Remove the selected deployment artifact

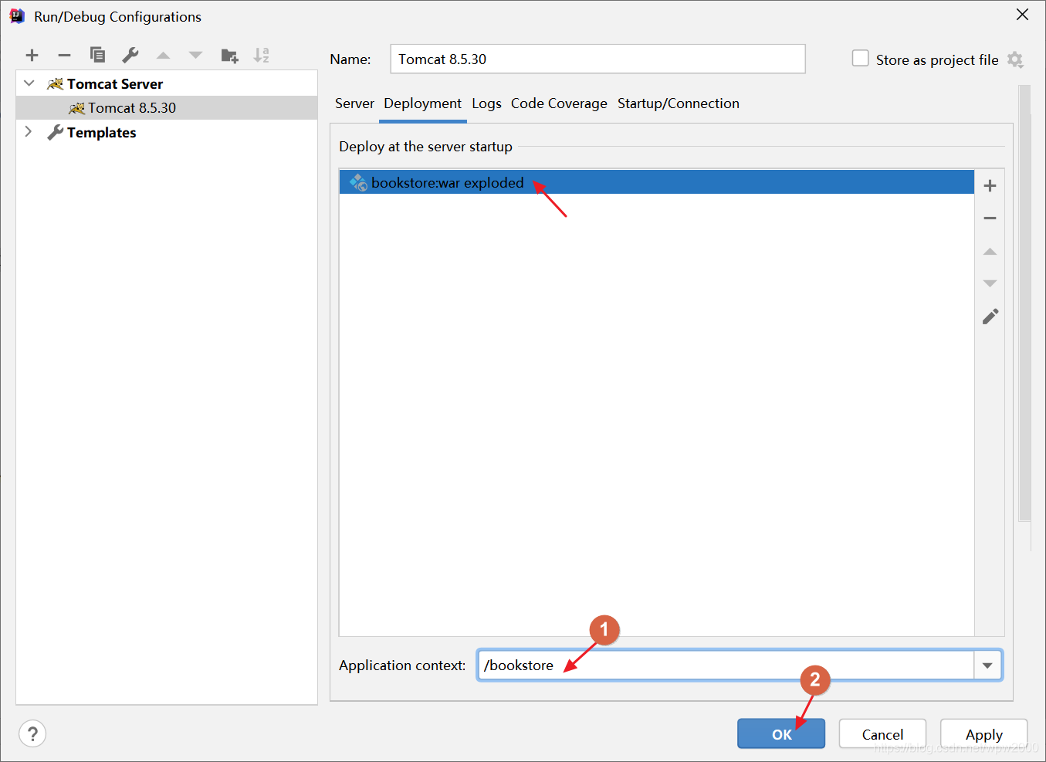tap(990, 218)
